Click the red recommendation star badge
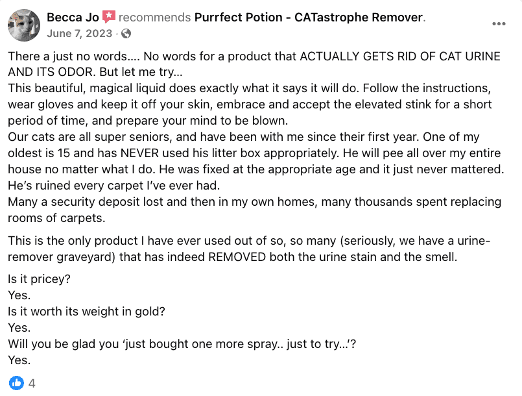522x396 pixels. pyautogui.click(x=109, y=17)
